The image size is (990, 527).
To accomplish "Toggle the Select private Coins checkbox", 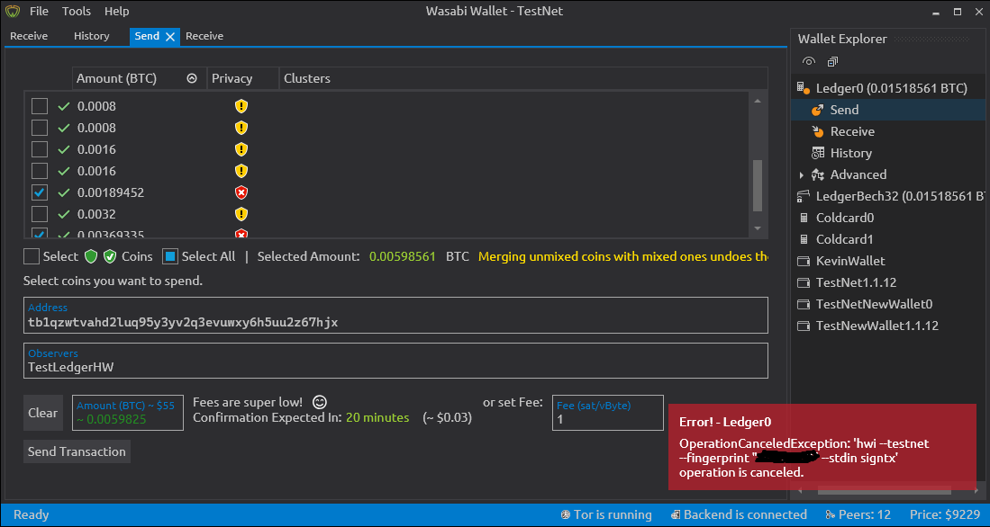I will [x=32, y=256].
